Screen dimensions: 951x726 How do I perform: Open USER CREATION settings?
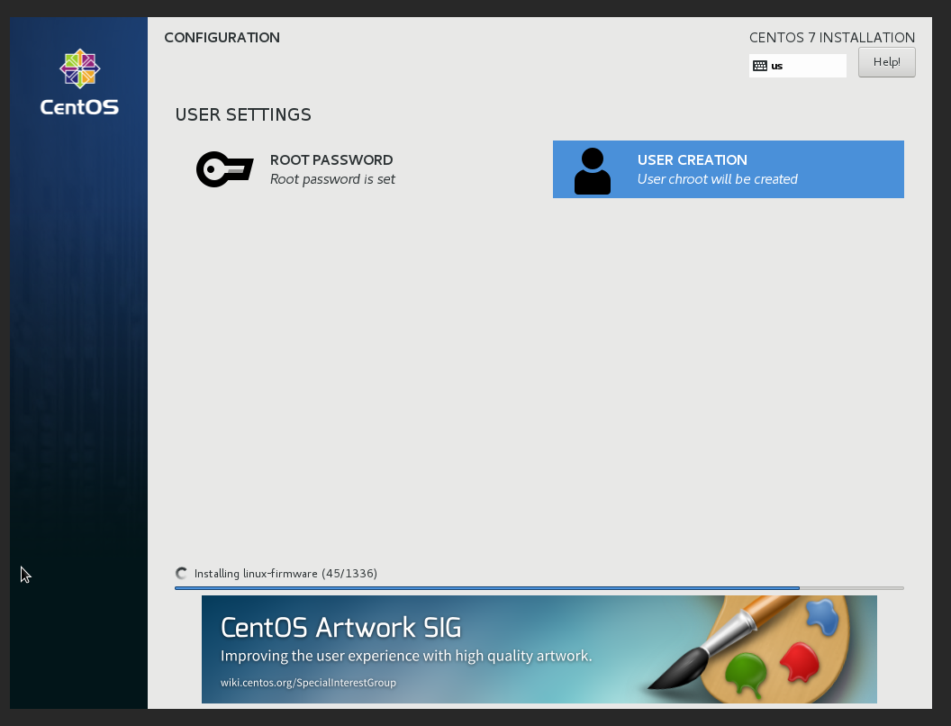click(x=729, y=169)
